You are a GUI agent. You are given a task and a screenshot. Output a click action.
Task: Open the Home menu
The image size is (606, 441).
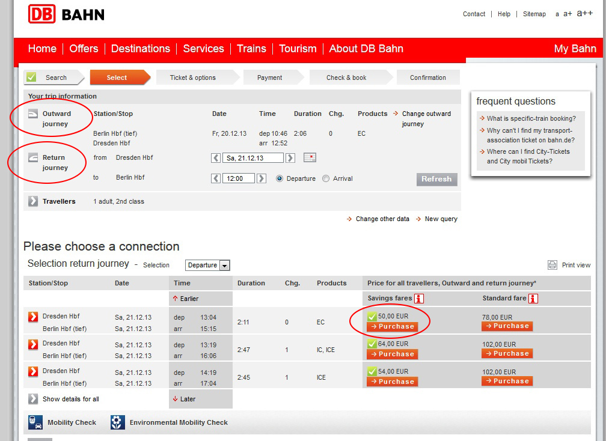[x=42, y=49]
